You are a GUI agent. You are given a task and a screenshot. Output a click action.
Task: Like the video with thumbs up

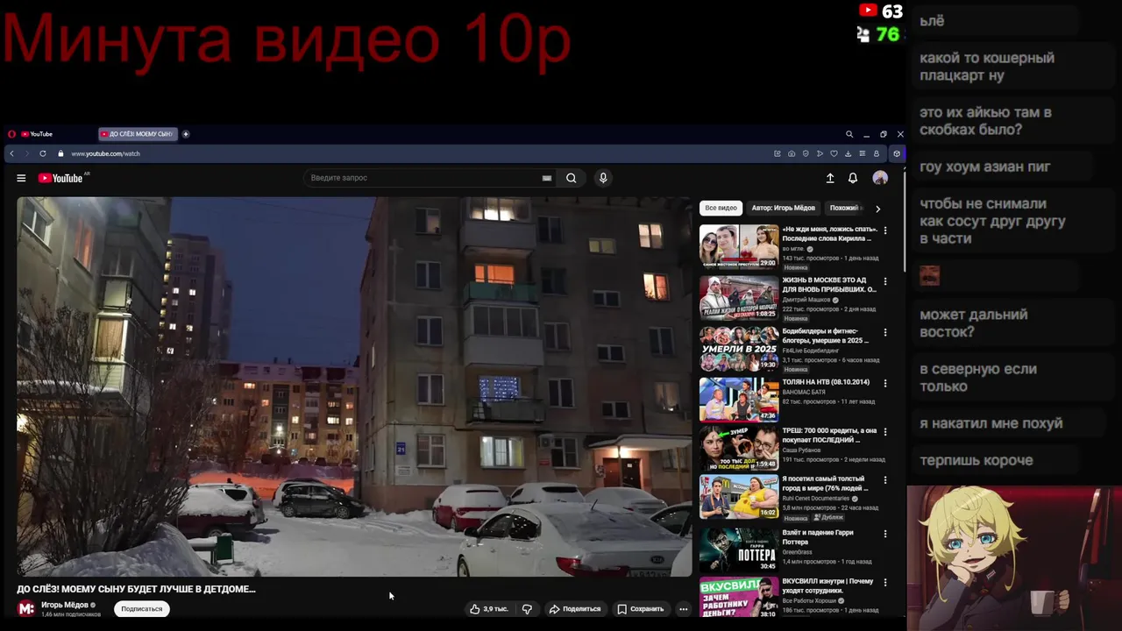tap(488, 609)
